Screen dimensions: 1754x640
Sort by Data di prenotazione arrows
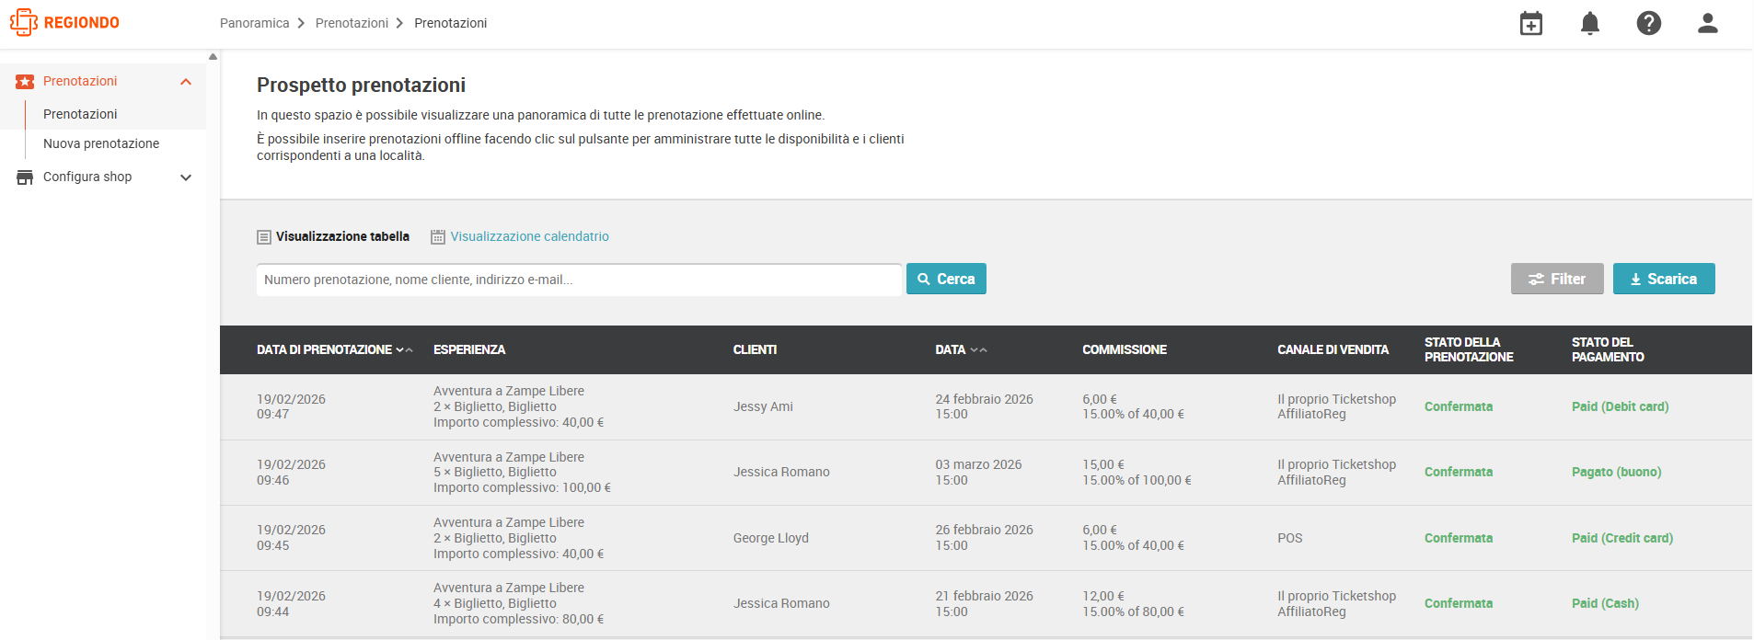coord(404,350)
